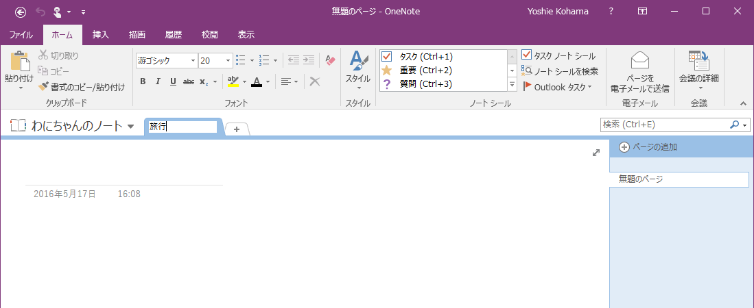Screen dimensions: 754x308
Task: Select the ホーム tab
Action: (62, 34)
